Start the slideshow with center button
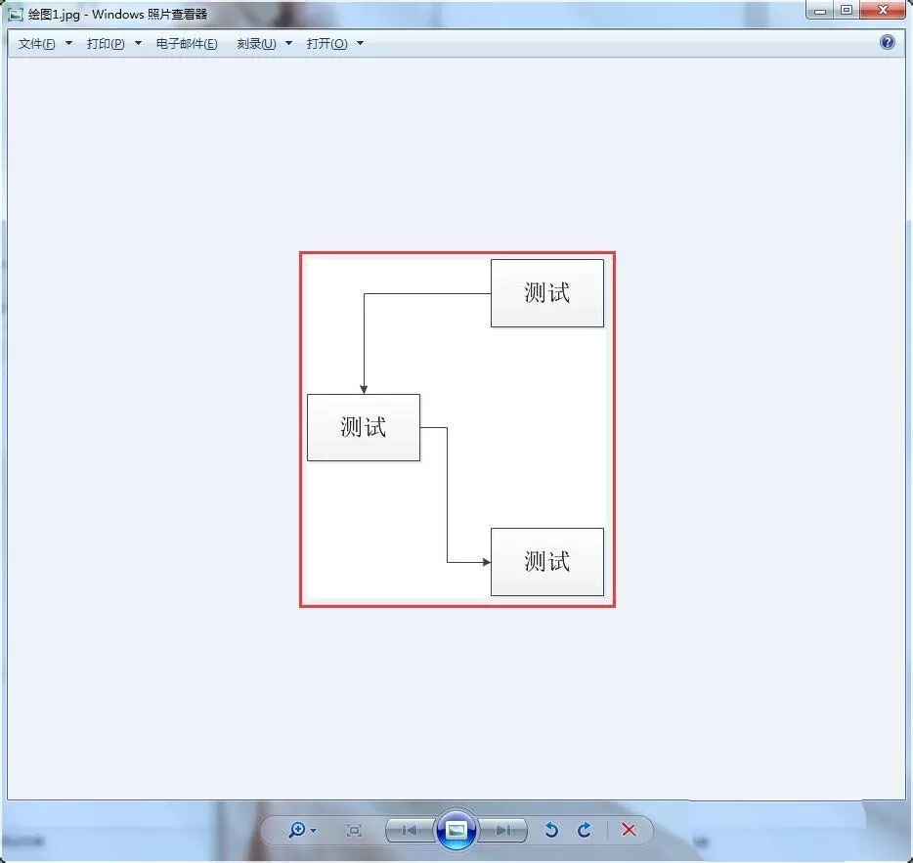 [x=456, y=830]
